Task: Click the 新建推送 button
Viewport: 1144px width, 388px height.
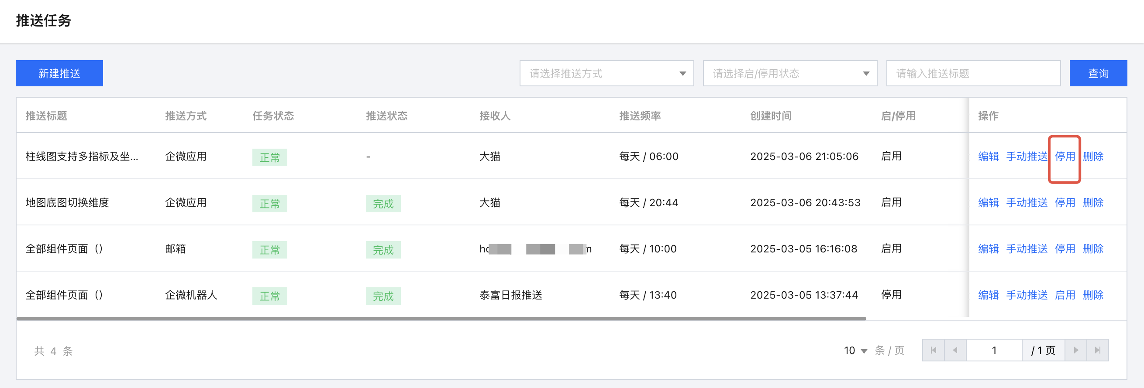Action: click(59, 73)
